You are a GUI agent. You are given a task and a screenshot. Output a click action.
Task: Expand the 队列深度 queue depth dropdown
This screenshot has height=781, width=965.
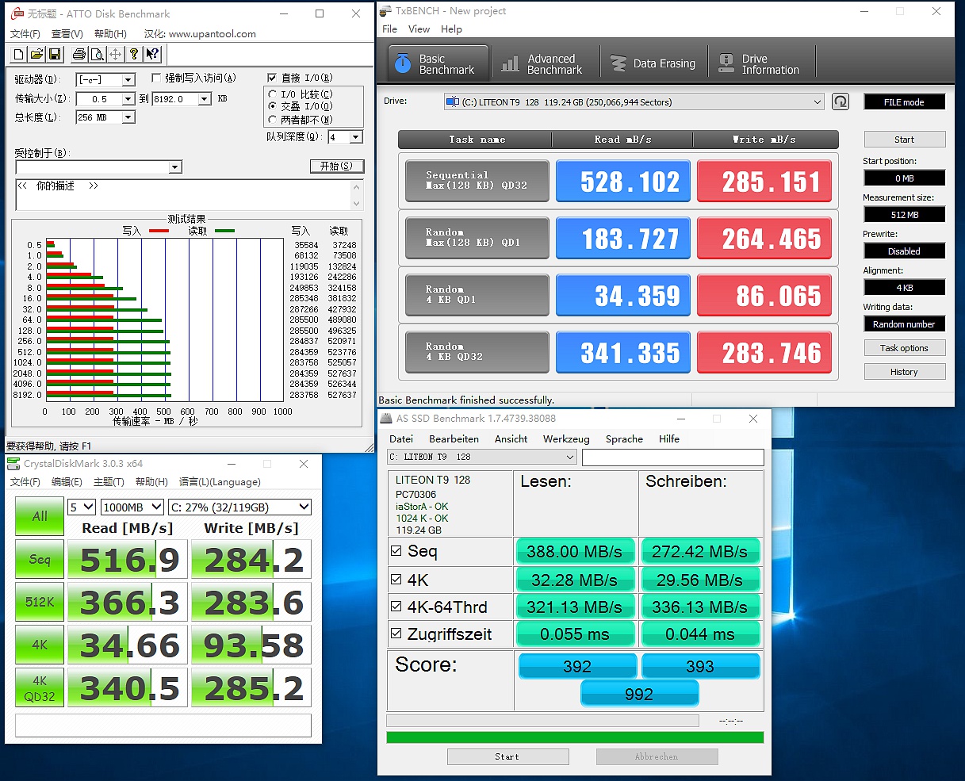click(x=356, y=137)
